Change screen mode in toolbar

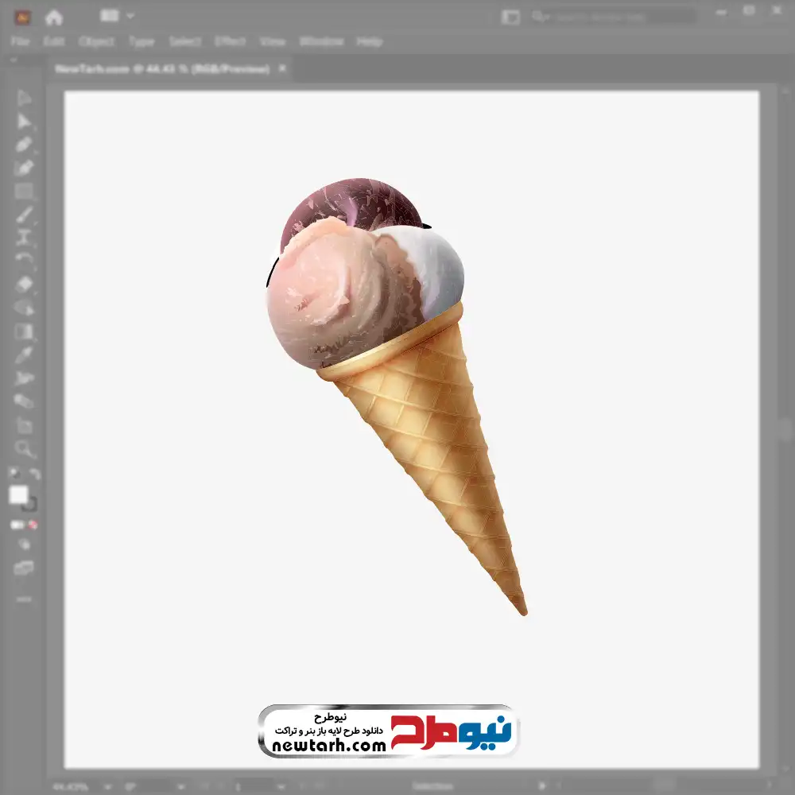tap(24, 568)
